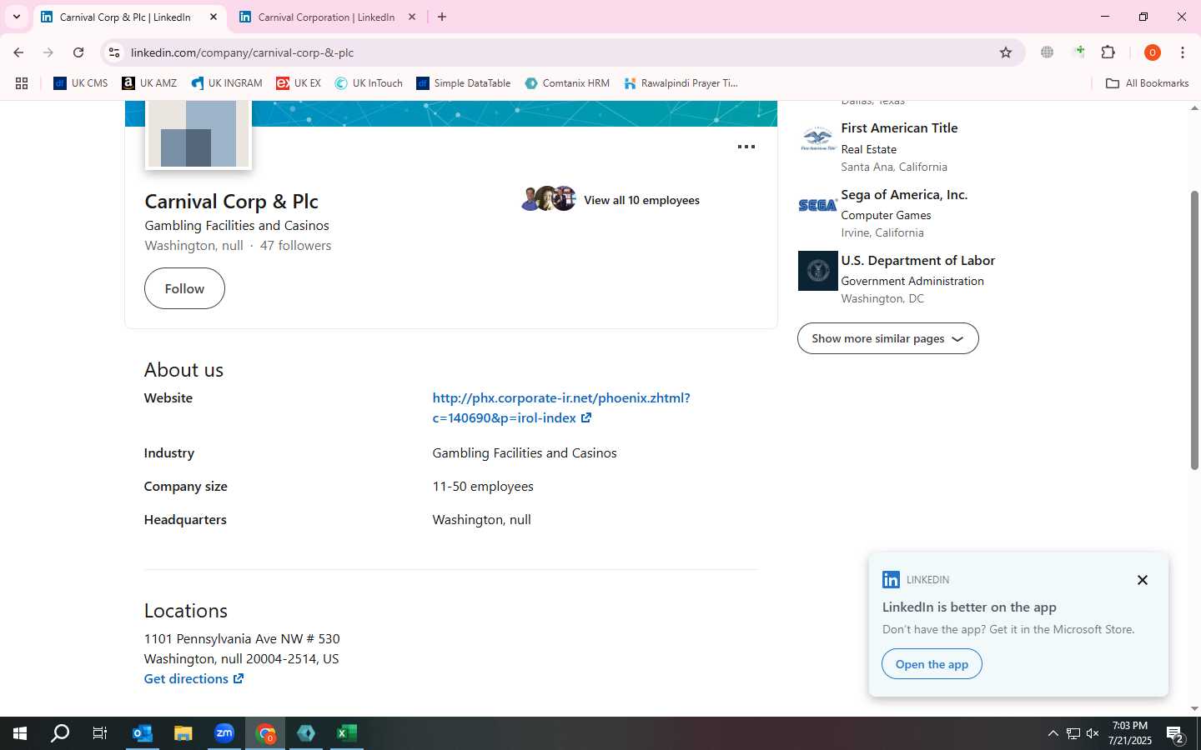Click the Follow button
Image resolution: width=1201 pixels, height=750 pixels.
pos(184,288)
